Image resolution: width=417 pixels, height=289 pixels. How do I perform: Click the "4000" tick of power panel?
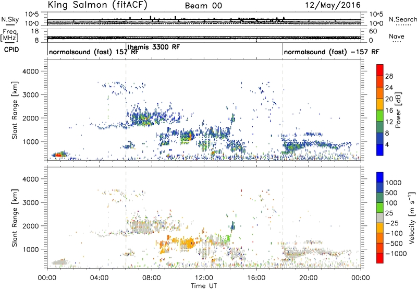coord(30,71)
